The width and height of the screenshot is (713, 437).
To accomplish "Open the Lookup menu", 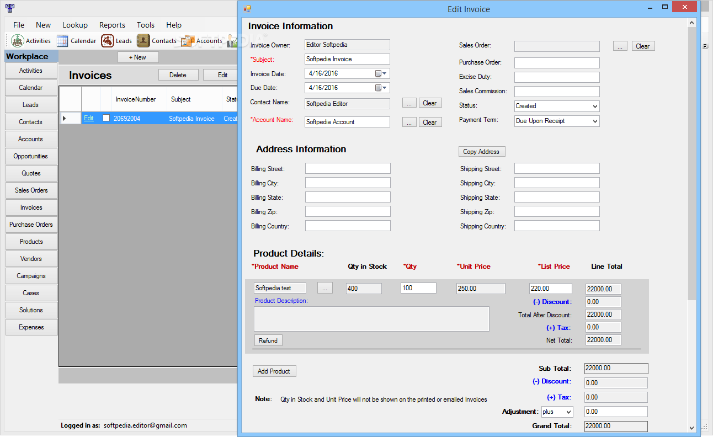I will [x=75, y=25].
